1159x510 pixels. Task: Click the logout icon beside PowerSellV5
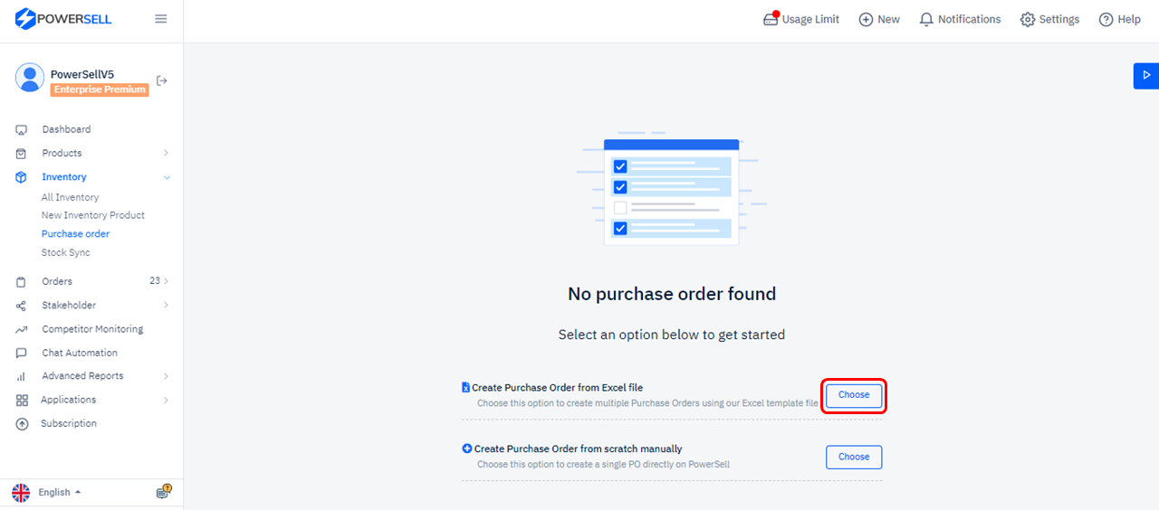[162, 80]
